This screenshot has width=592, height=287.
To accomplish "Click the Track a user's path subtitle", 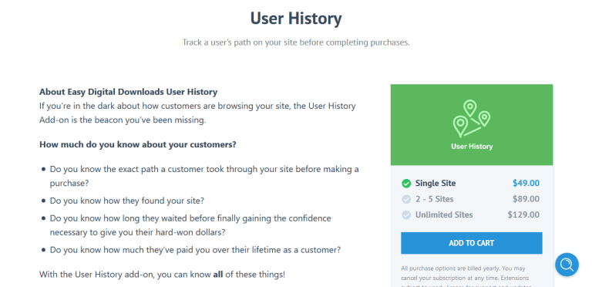I will [296, 42].
